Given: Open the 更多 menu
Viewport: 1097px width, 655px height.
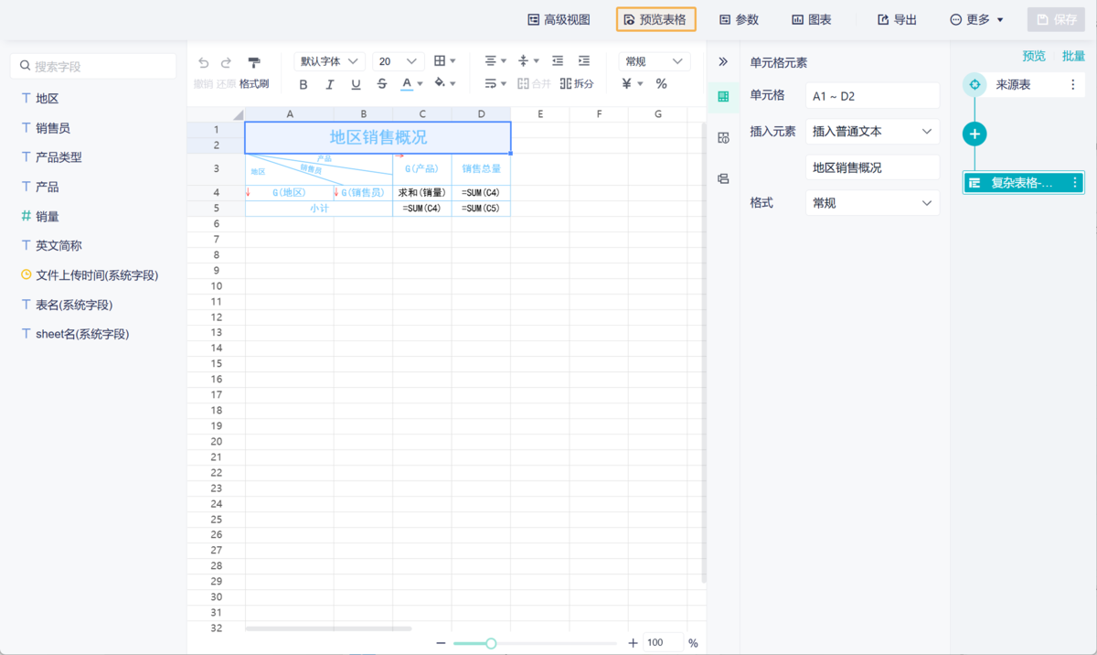Looking at the screenshot, I should (975, 19).
